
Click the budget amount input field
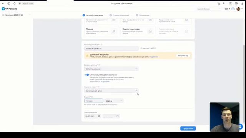pos(94,101)
